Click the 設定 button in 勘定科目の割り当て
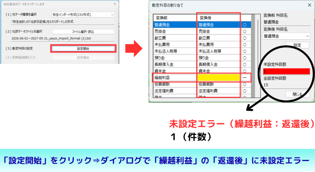The image size is (315, 172). click(297, 45)
